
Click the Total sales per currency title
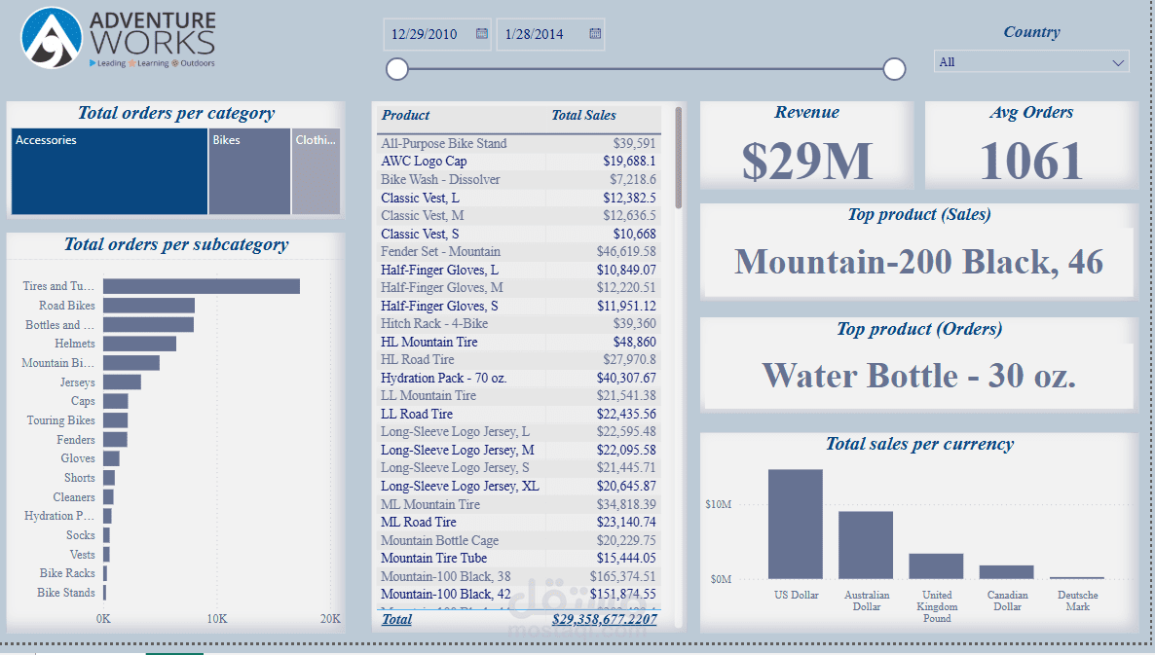click(x=919, y=445)
